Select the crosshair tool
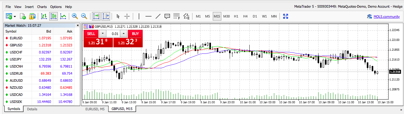The image size is (404, 114). 127,16
